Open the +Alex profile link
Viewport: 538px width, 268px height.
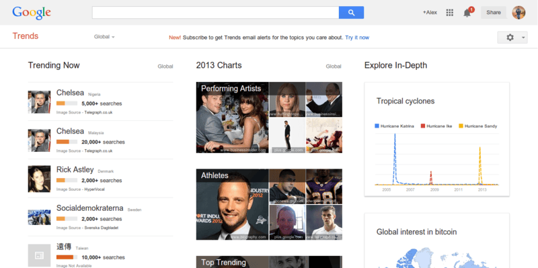pyautogui.click(x=430, y=12)
